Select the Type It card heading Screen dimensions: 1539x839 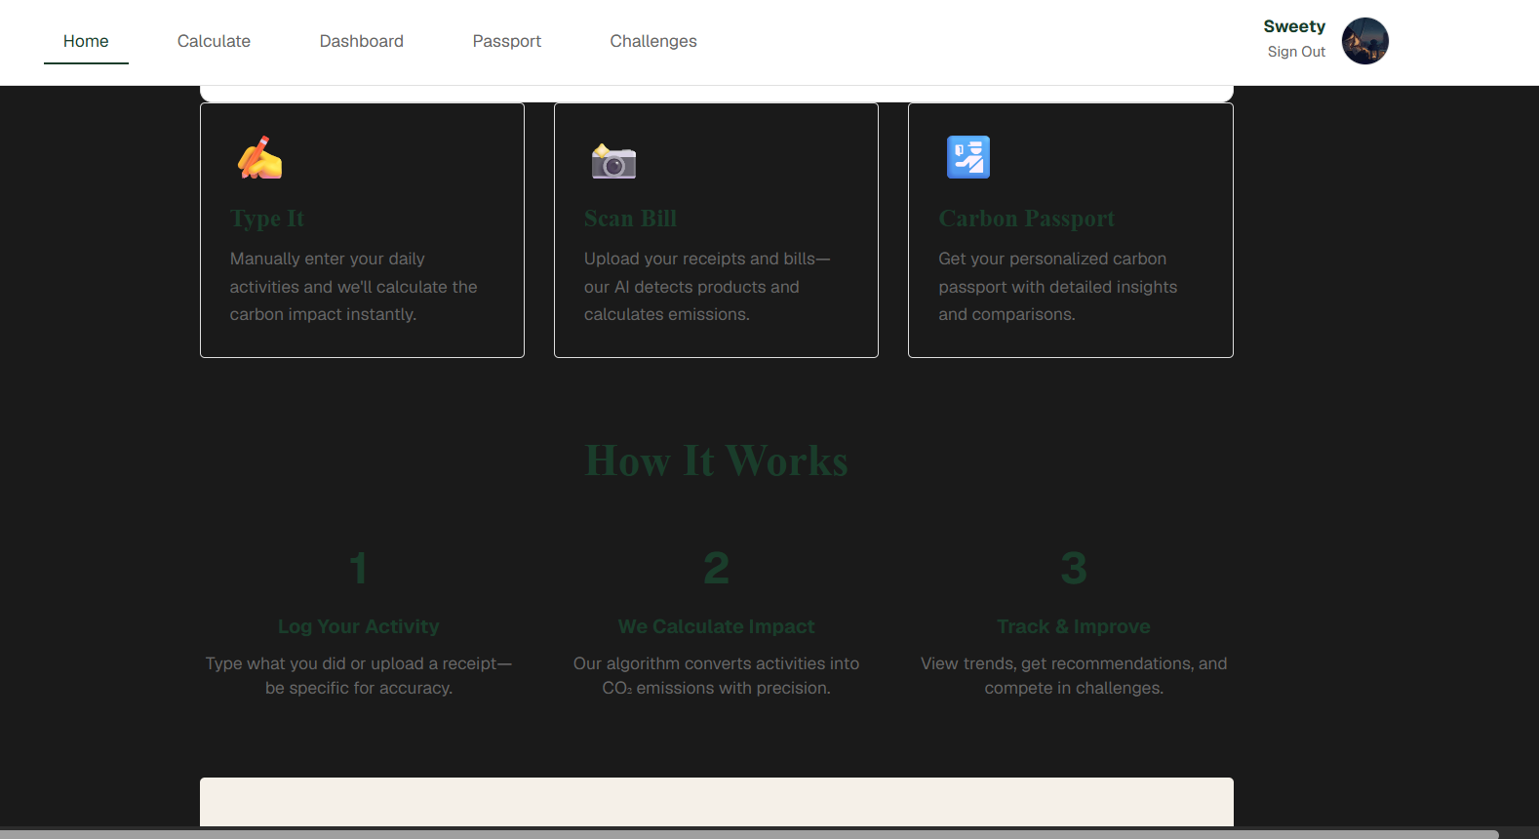tap(267, 219)
